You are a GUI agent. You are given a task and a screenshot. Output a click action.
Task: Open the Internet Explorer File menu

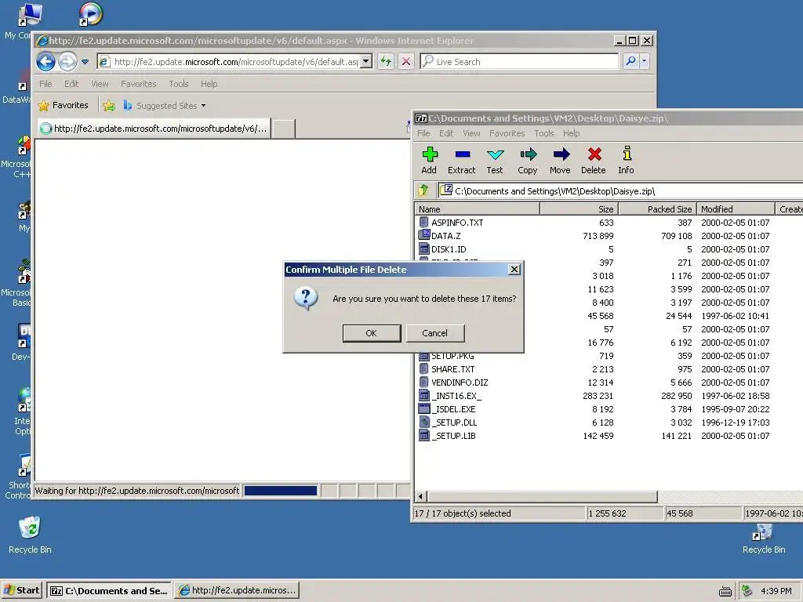click(x=45, y=83)
